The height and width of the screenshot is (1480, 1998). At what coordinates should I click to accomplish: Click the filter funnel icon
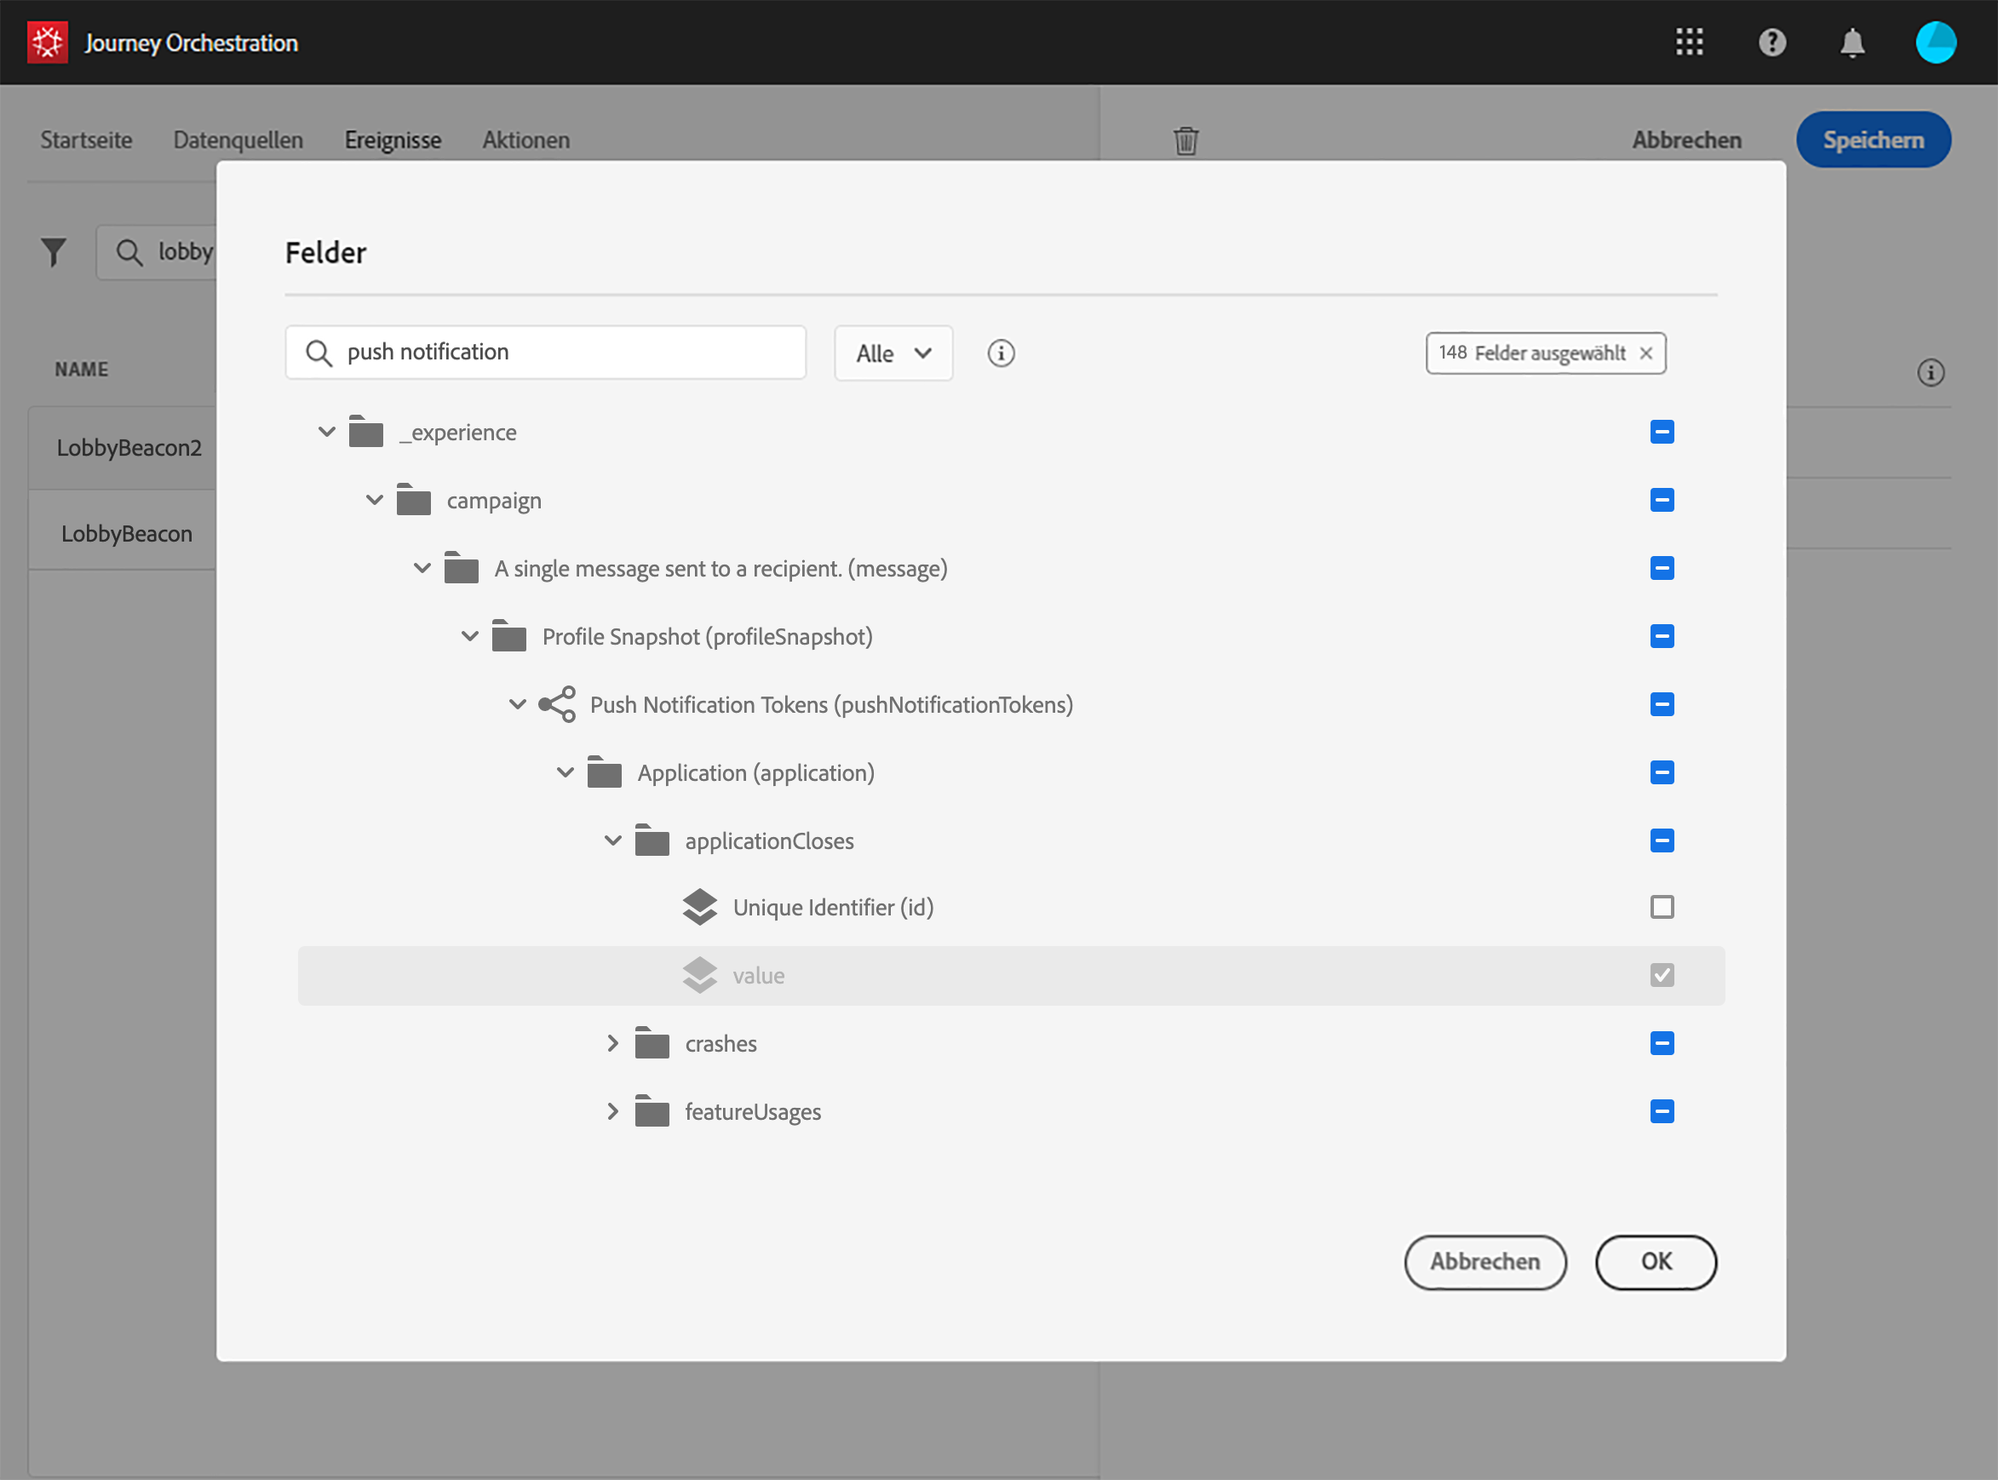54,252
